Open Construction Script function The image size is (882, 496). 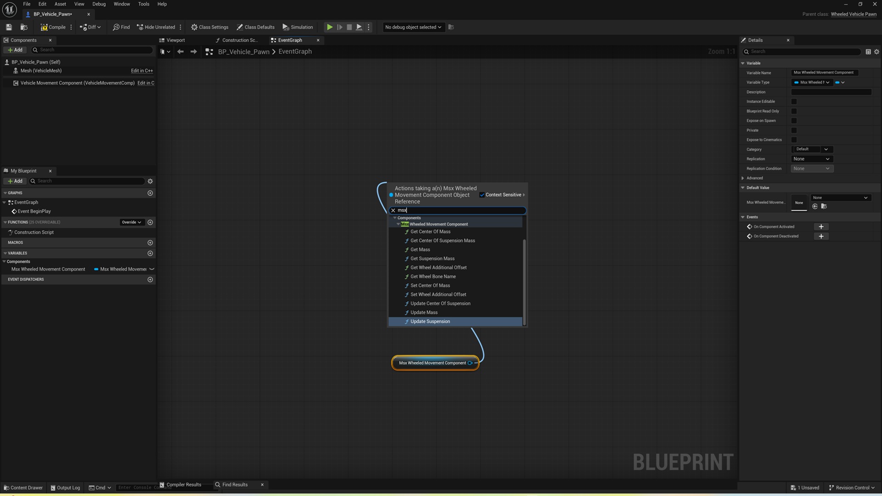tap(34, 232)
